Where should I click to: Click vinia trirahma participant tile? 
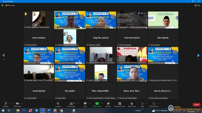[39, 38]
